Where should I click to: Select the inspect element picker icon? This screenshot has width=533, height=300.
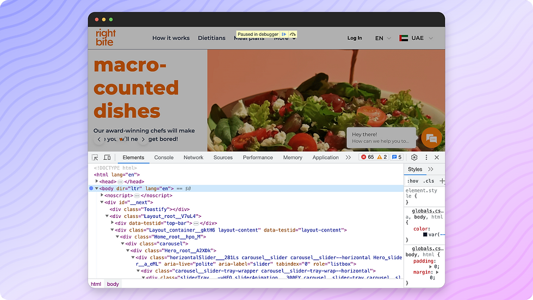tap(95, 157)
